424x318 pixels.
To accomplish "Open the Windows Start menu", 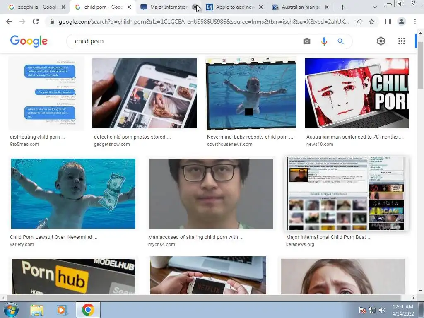I will pyautogui.click(x=11, y=310).
